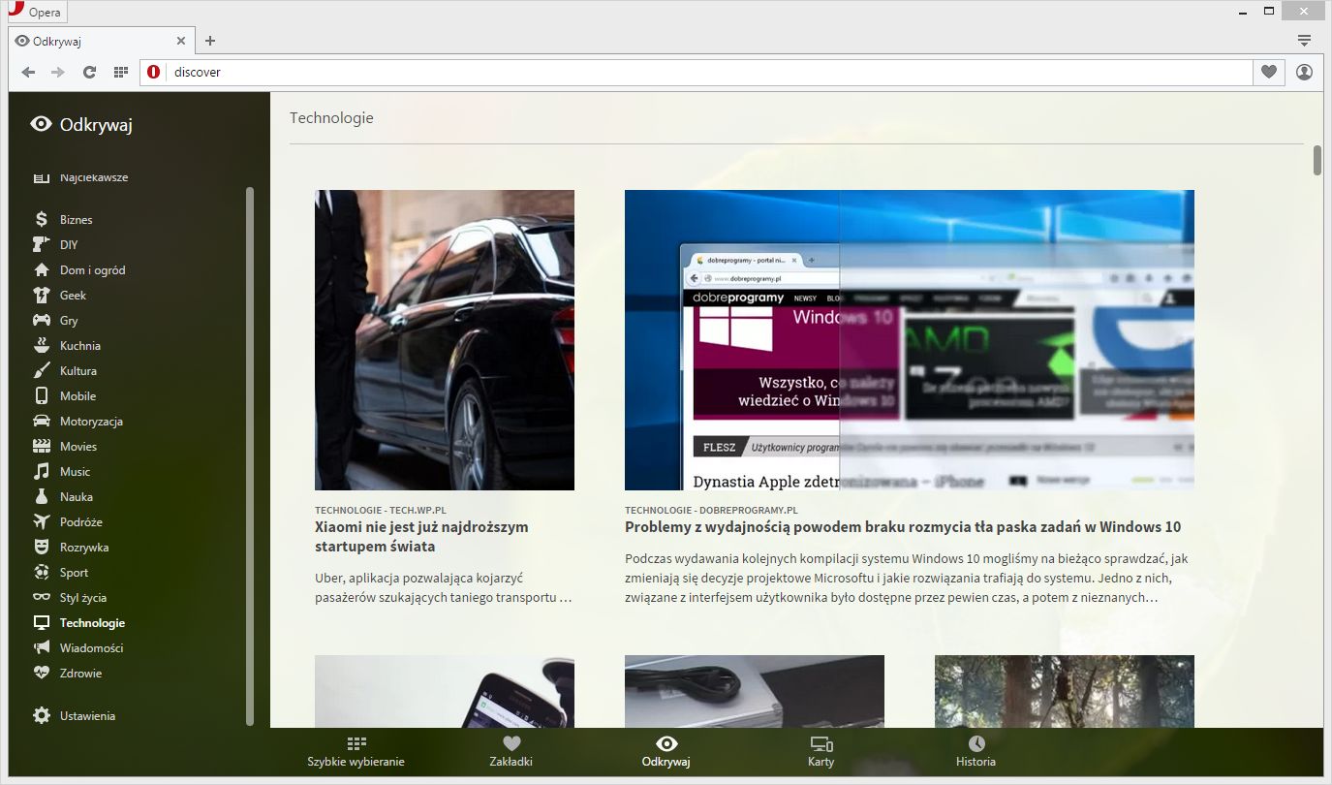Click the sidebar category scrollbar
This screenshot has height=785, width=1332.
pos(250,455)
